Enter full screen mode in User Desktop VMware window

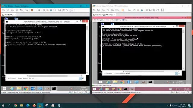(x=63, y=10)
